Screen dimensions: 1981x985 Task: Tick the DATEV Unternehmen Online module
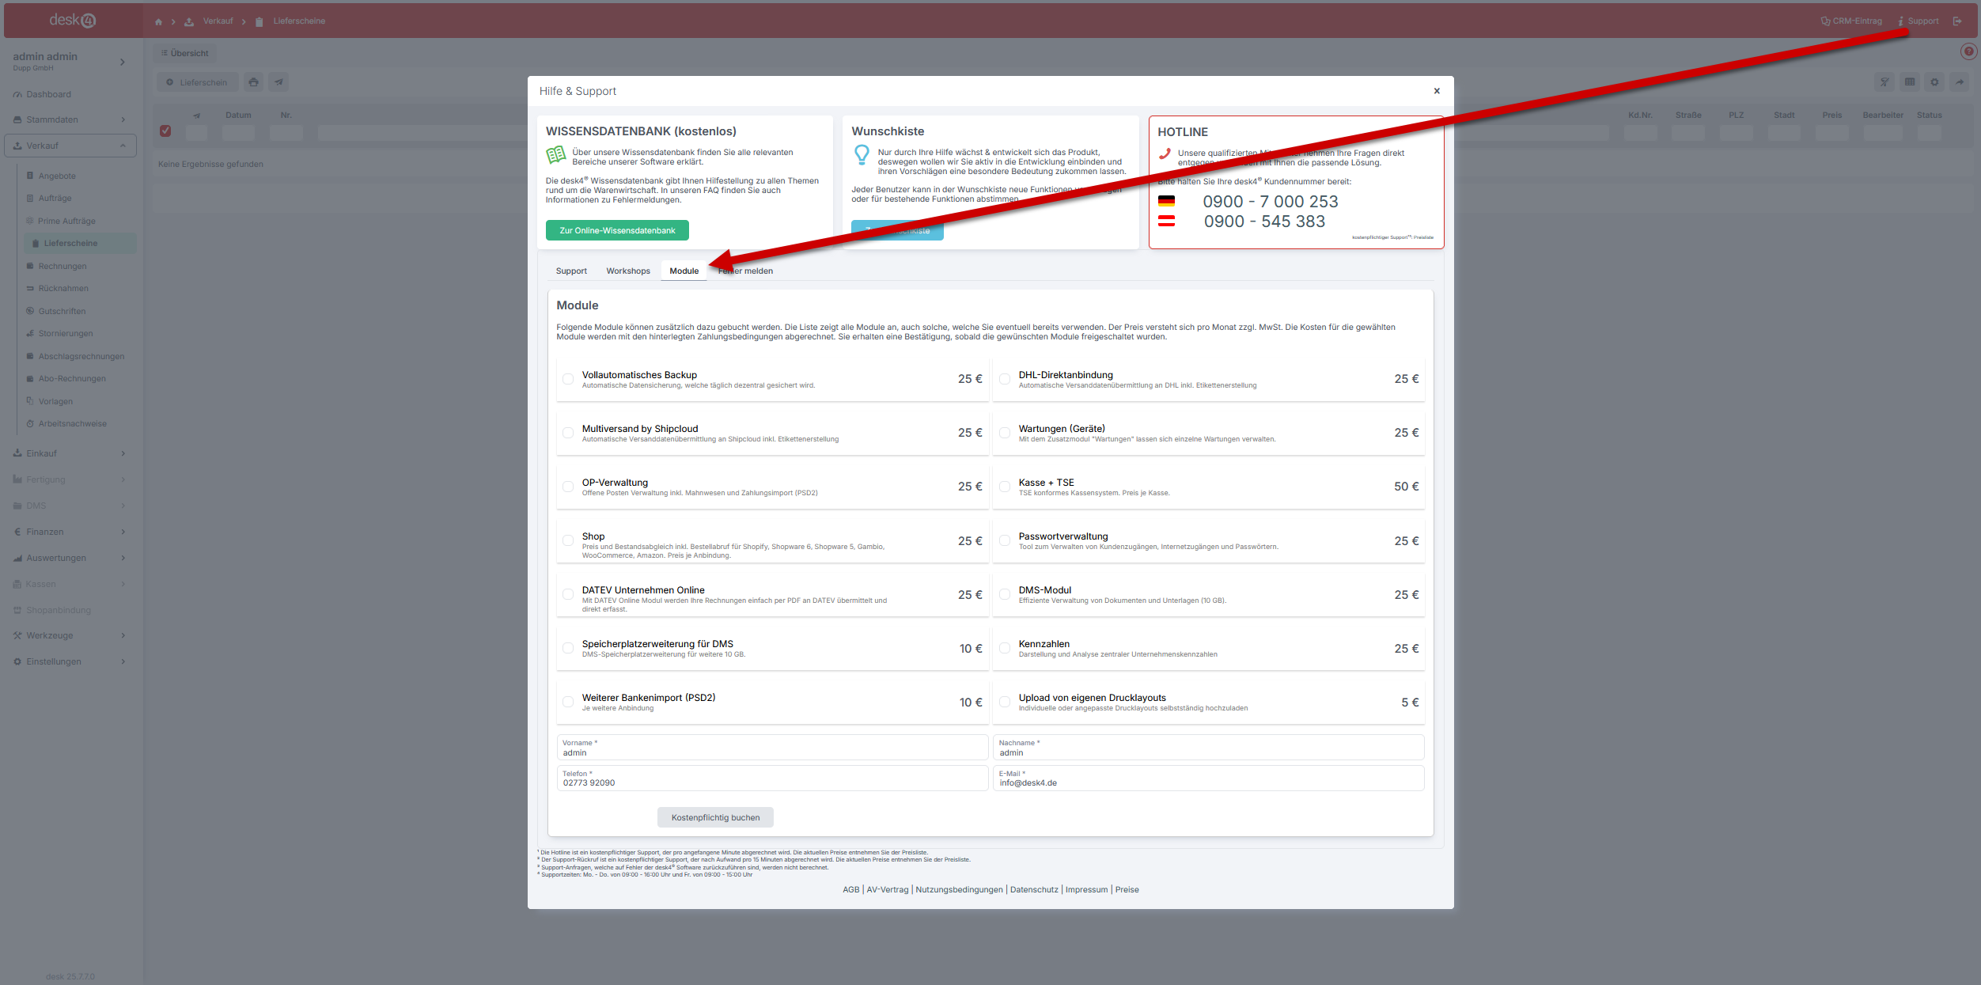(x=568, y=594)
